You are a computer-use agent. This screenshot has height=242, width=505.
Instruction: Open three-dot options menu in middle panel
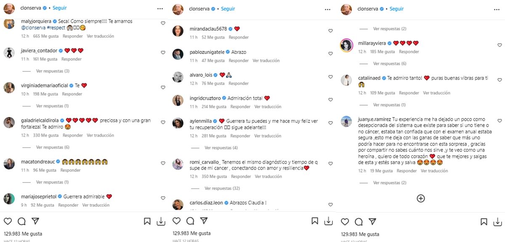[328, 8]
